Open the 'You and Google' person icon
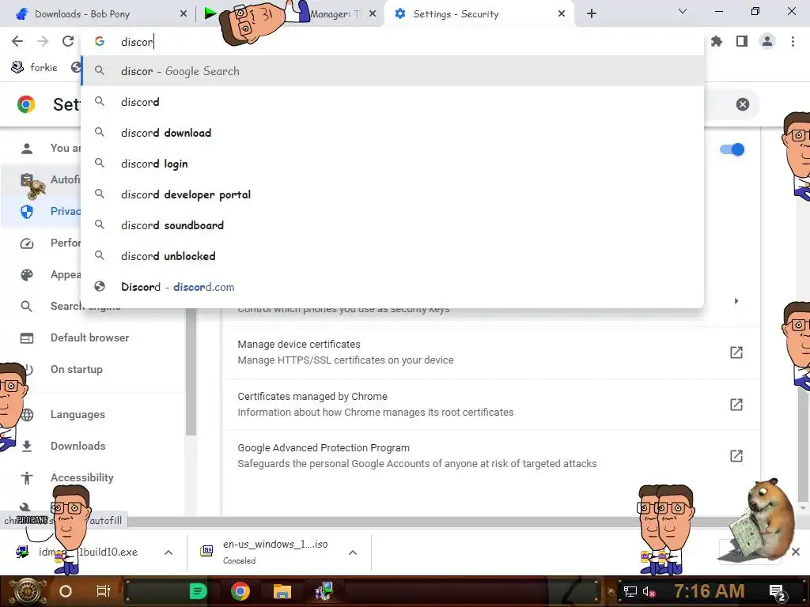The width and height of the screenshot is (810, 607). pyautogui.click(x=27, y=149)
